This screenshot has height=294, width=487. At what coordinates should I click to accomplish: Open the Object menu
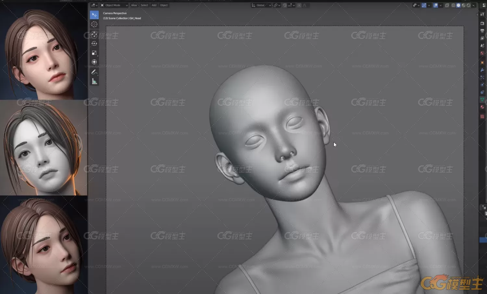pyautogui.click(x=164, y=5)
